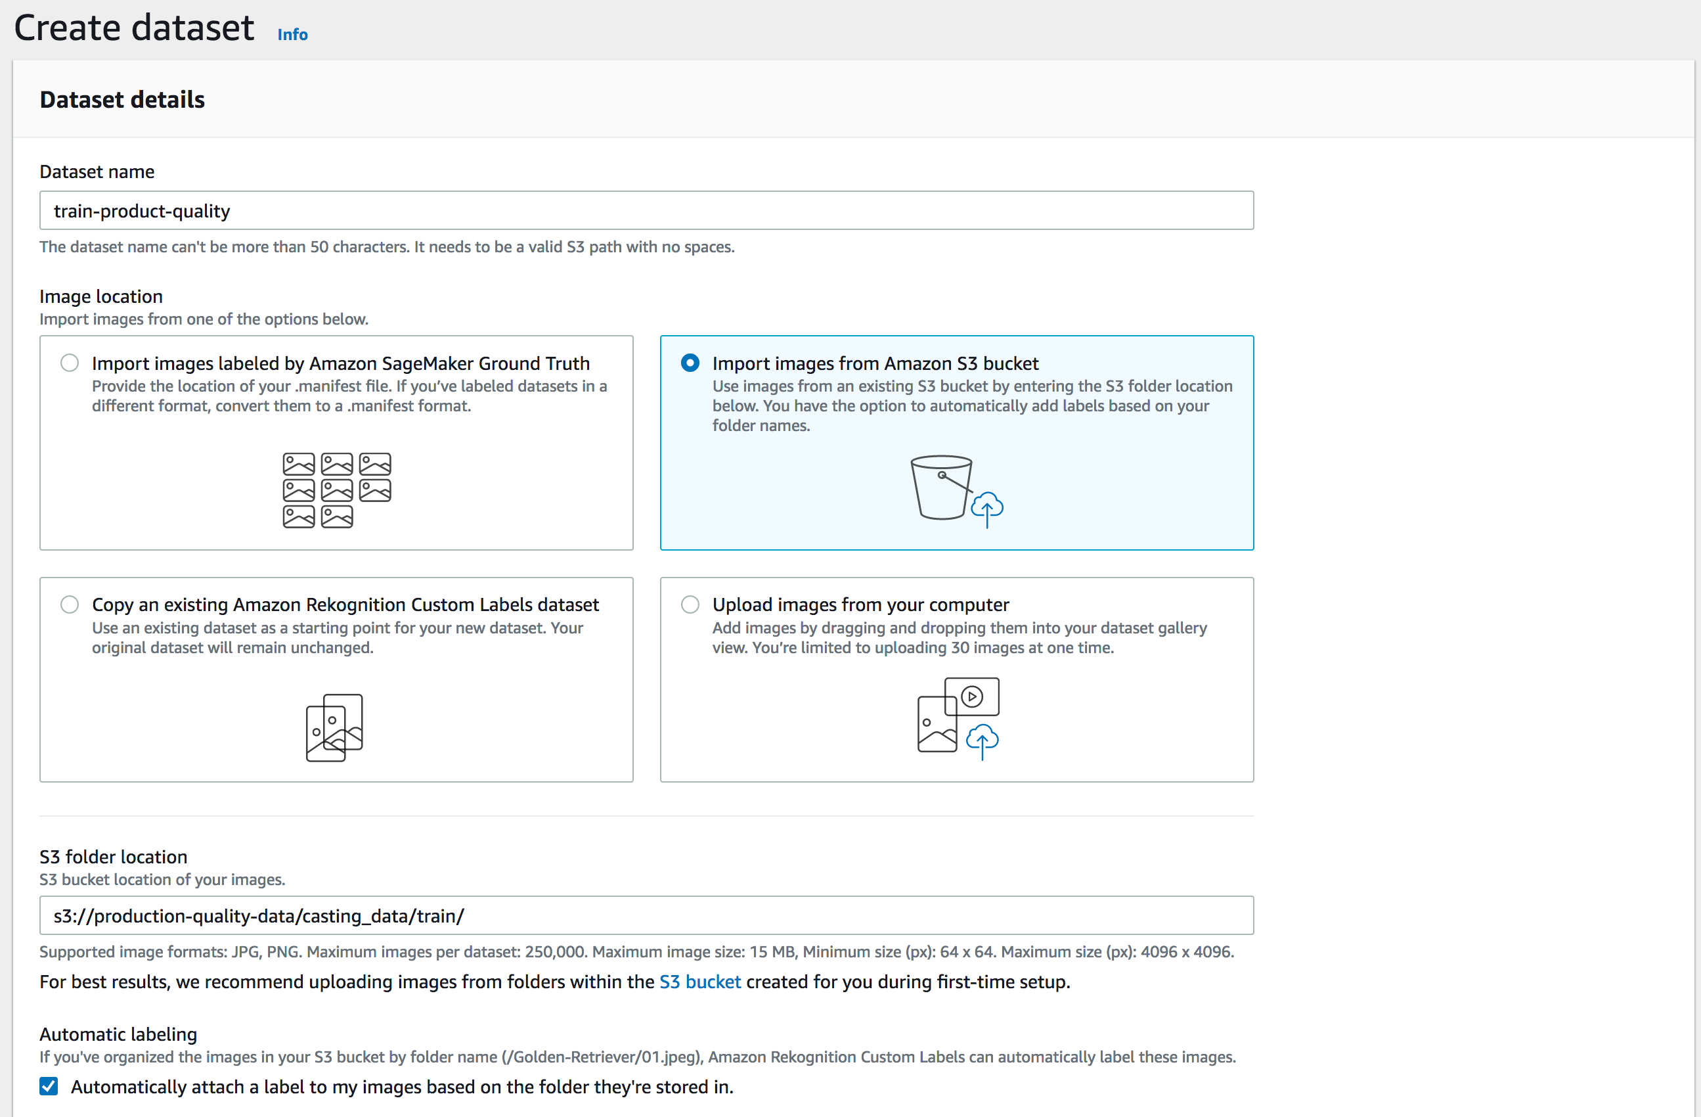
Task: Select Import images from Amazon S3 bucket
Action: click(x=690, y=363)
